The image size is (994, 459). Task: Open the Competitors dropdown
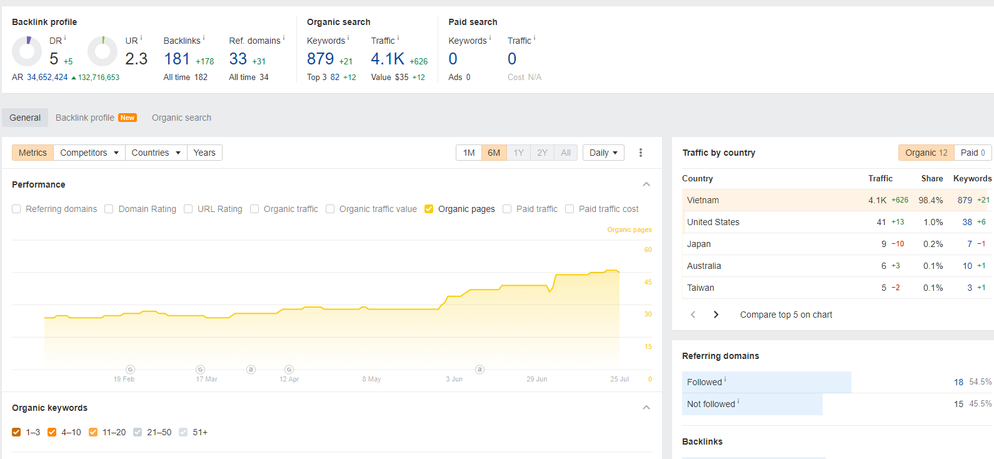(89, 153)
